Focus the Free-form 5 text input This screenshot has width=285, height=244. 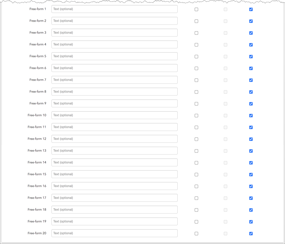pyautogui.click(x=114, y=56)
